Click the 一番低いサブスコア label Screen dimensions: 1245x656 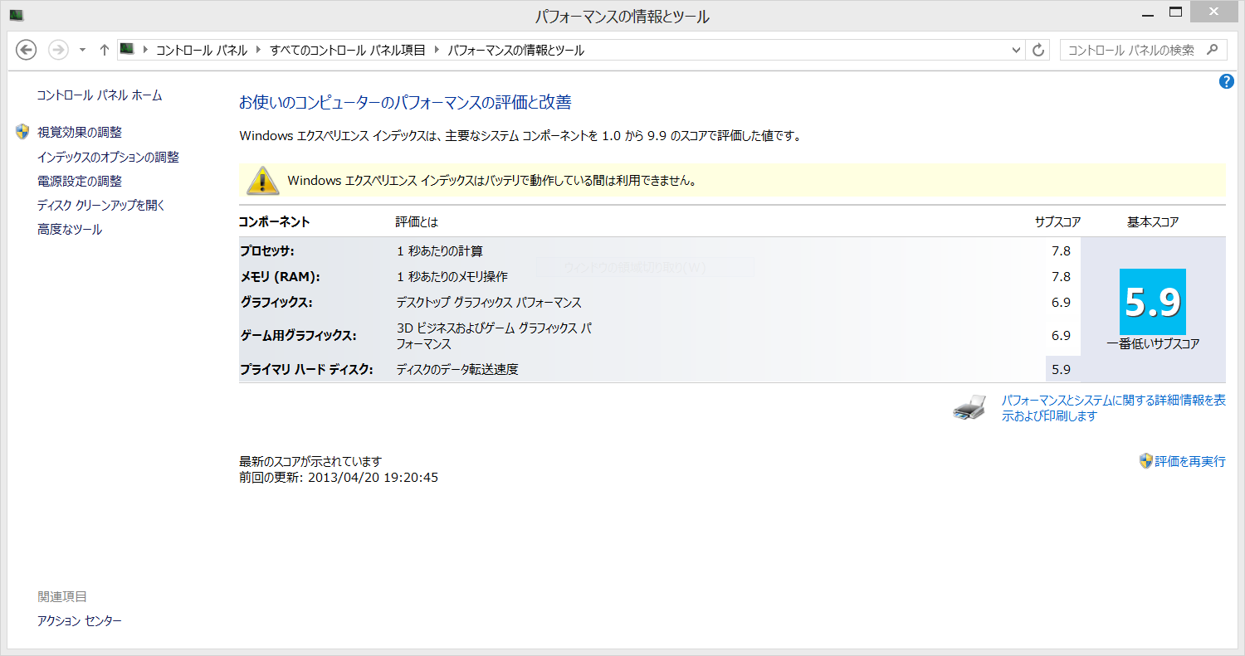[1153, 343]
